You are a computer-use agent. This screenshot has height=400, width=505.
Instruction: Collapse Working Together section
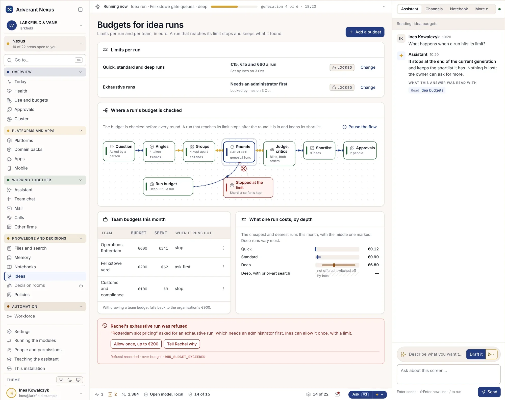pos(45,180)
